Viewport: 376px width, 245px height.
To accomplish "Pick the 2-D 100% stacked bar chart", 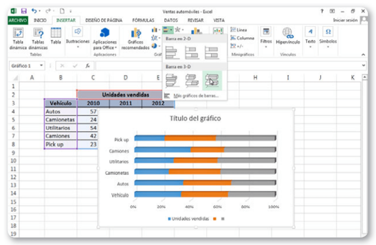I will click(x=212, y=53).
